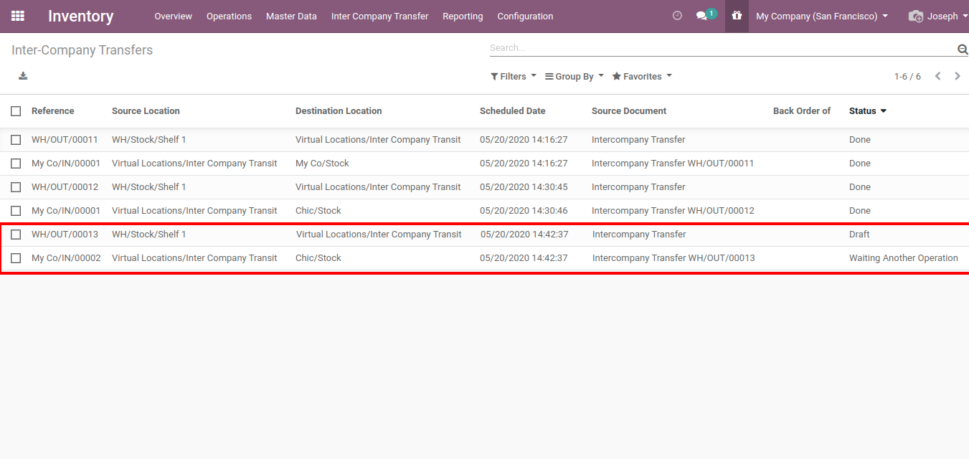
Task: Check the WH/OUT/00011 row checkbox
Action: point(16,140)
